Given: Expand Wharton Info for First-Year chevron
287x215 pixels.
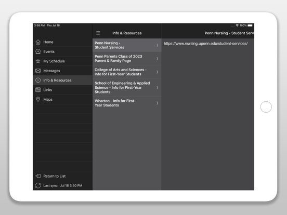Looking at the screenshot, I should pyautogui.click(x=157, y=103).
